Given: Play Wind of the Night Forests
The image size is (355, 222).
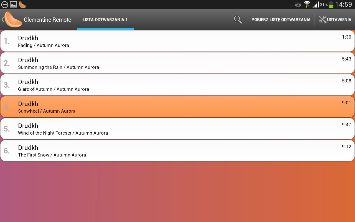Looking at the screenshot, I should tap(177, 129).
